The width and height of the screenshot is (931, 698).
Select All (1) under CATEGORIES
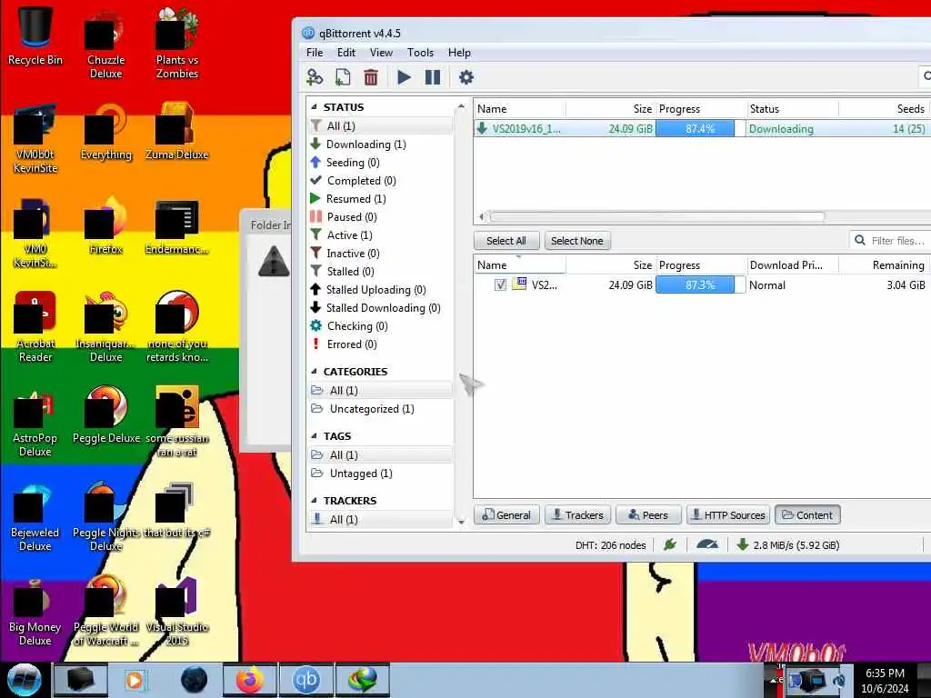(x=380, y=391)
